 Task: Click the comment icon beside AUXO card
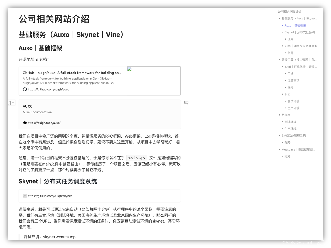point(186,103)
